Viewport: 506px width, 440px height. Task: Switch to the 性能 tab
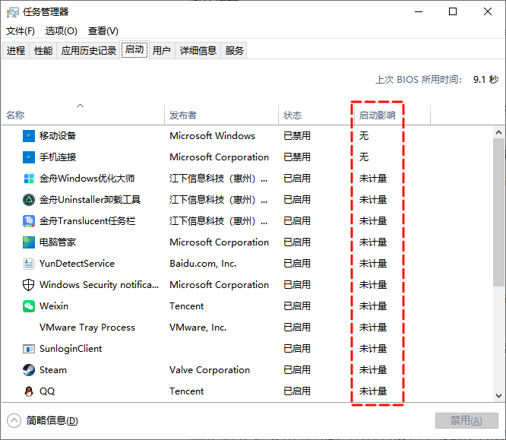[43, 51]
